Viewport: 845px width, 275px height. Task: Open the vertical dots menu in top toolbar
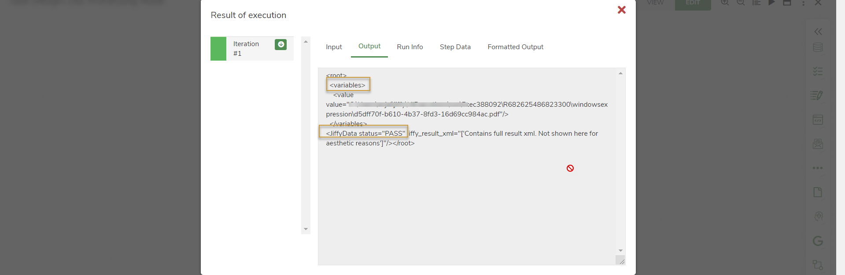tap(803, 3)
